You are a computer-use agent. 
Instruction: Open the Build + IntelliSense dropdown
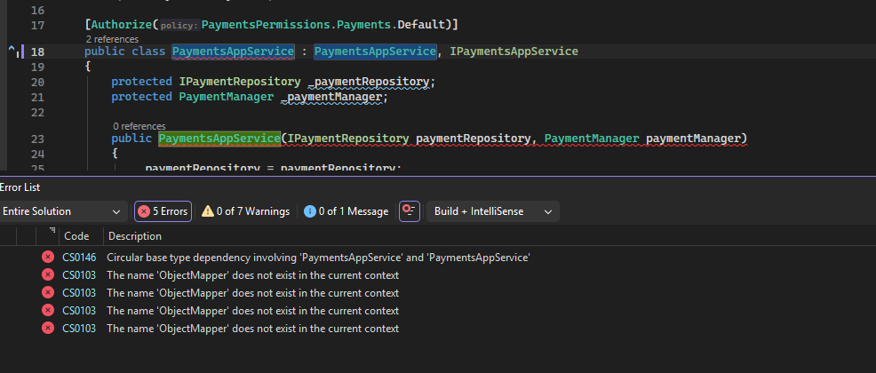(x=493, y=211)
